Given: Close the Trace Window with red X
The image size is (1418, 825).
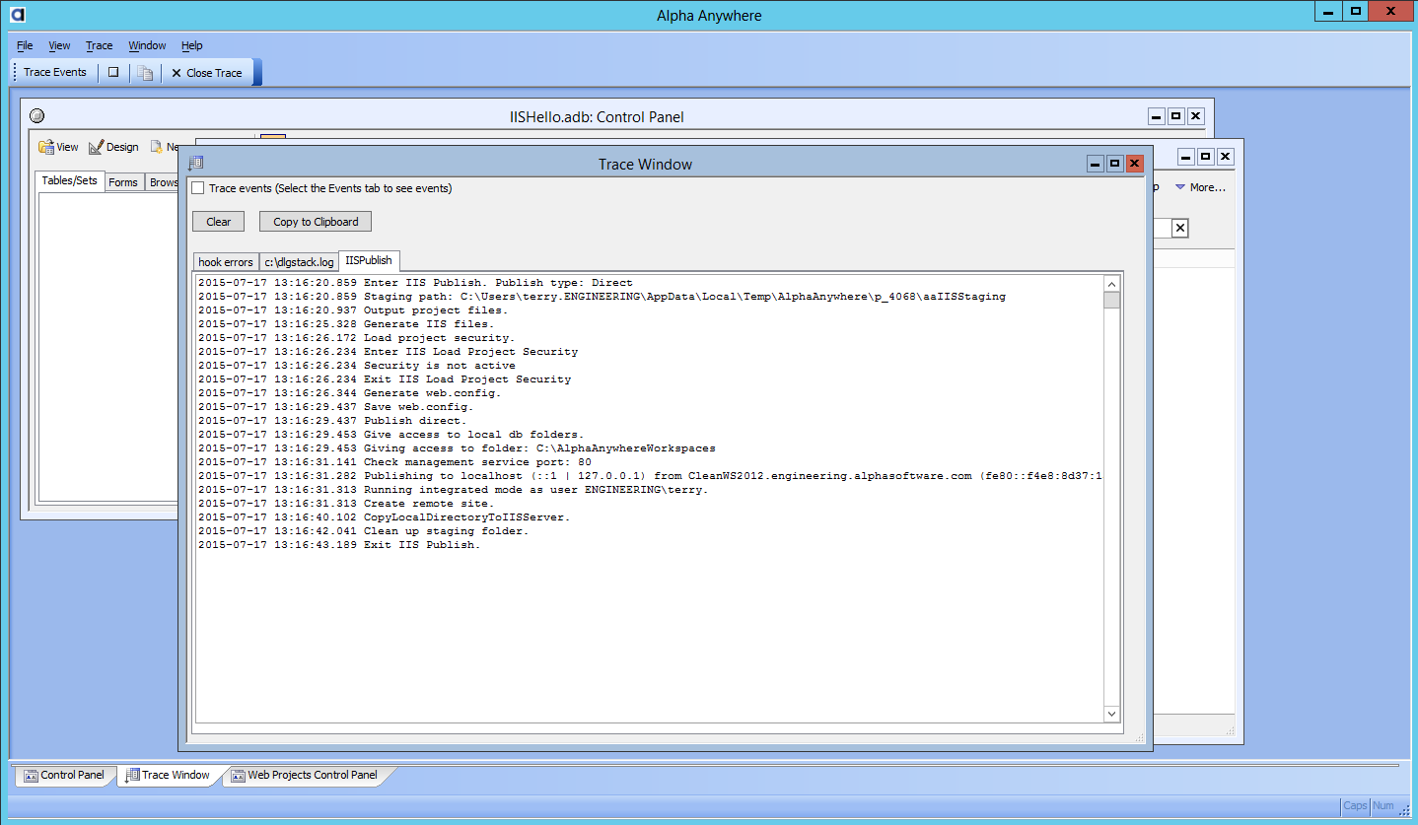Looking at the screenshot, I should point(1134,164).
